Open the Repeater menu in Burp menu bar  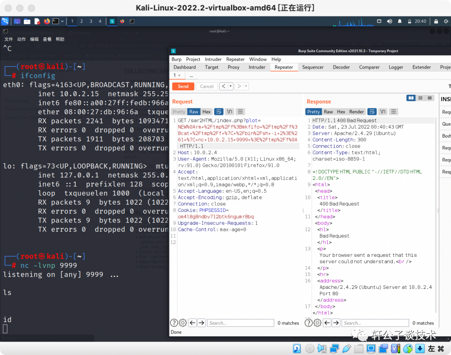click(235, 59)
